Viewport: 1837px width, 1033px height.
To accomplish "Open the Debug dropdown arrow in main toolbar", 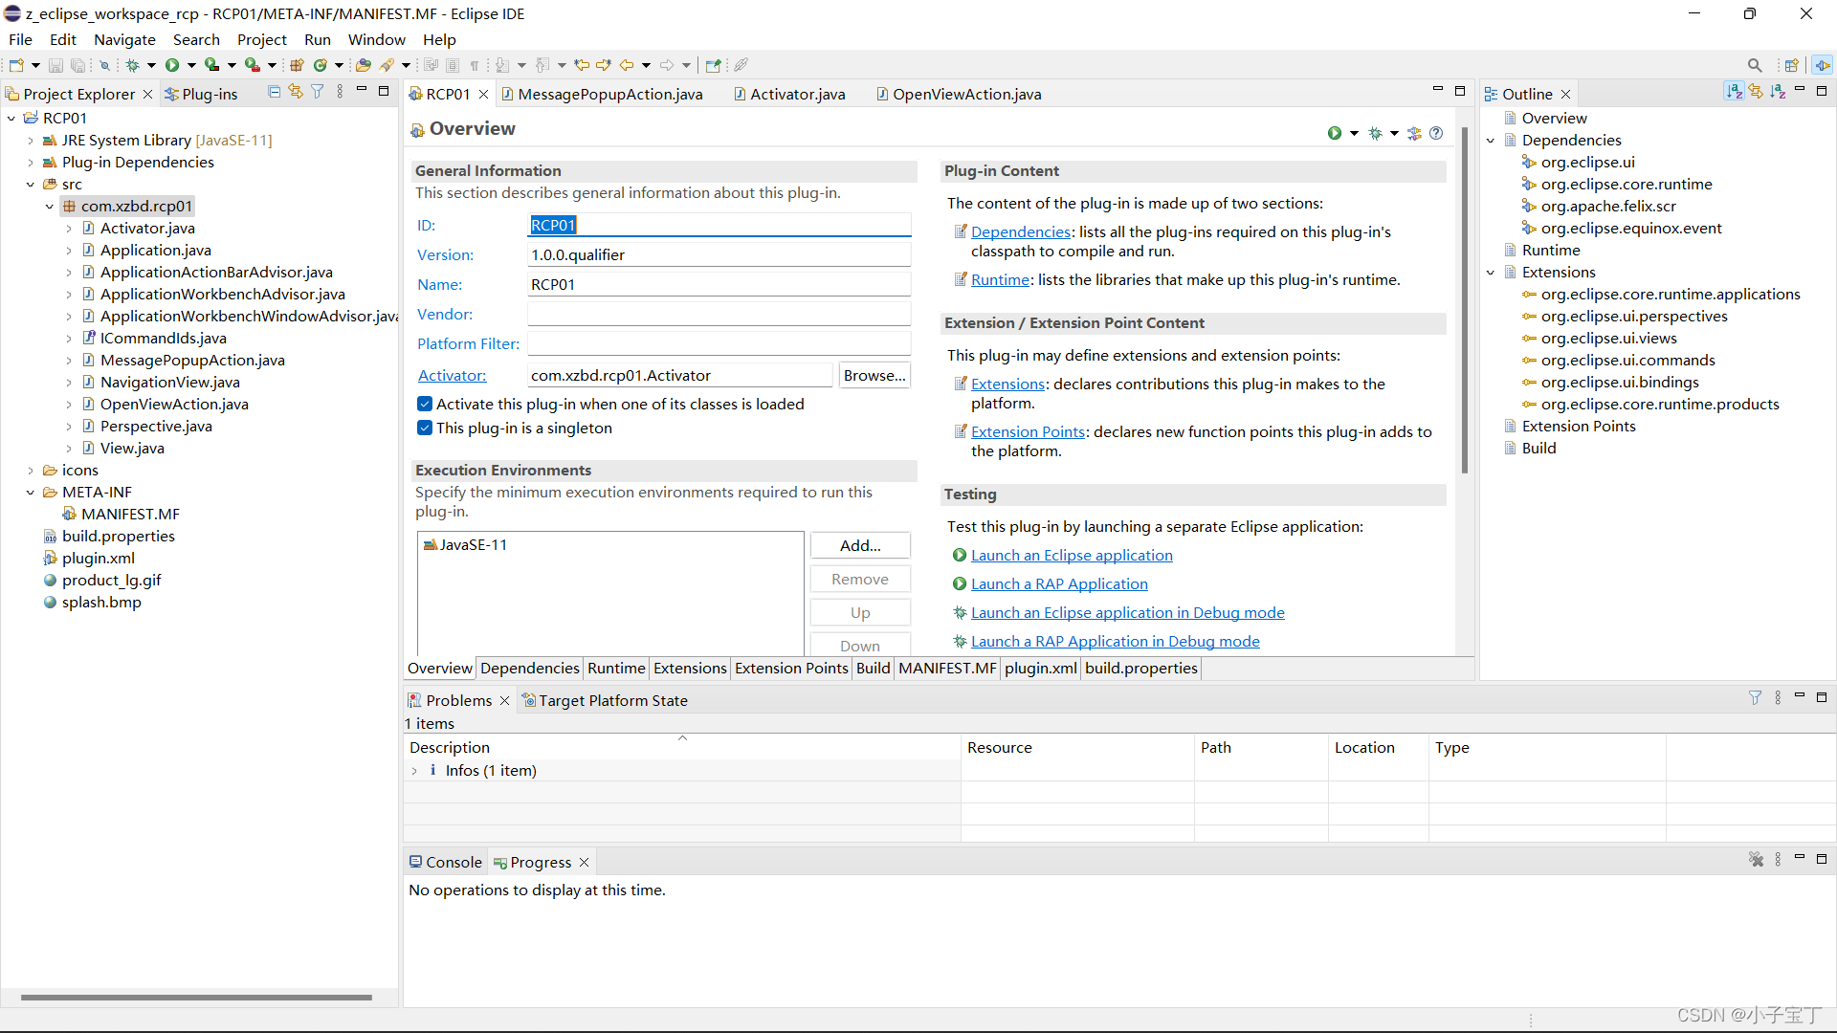I will tap(151, 65).
